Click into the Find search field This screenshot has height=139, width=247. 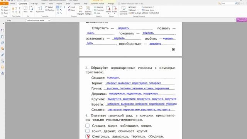[x=228, y=3]
